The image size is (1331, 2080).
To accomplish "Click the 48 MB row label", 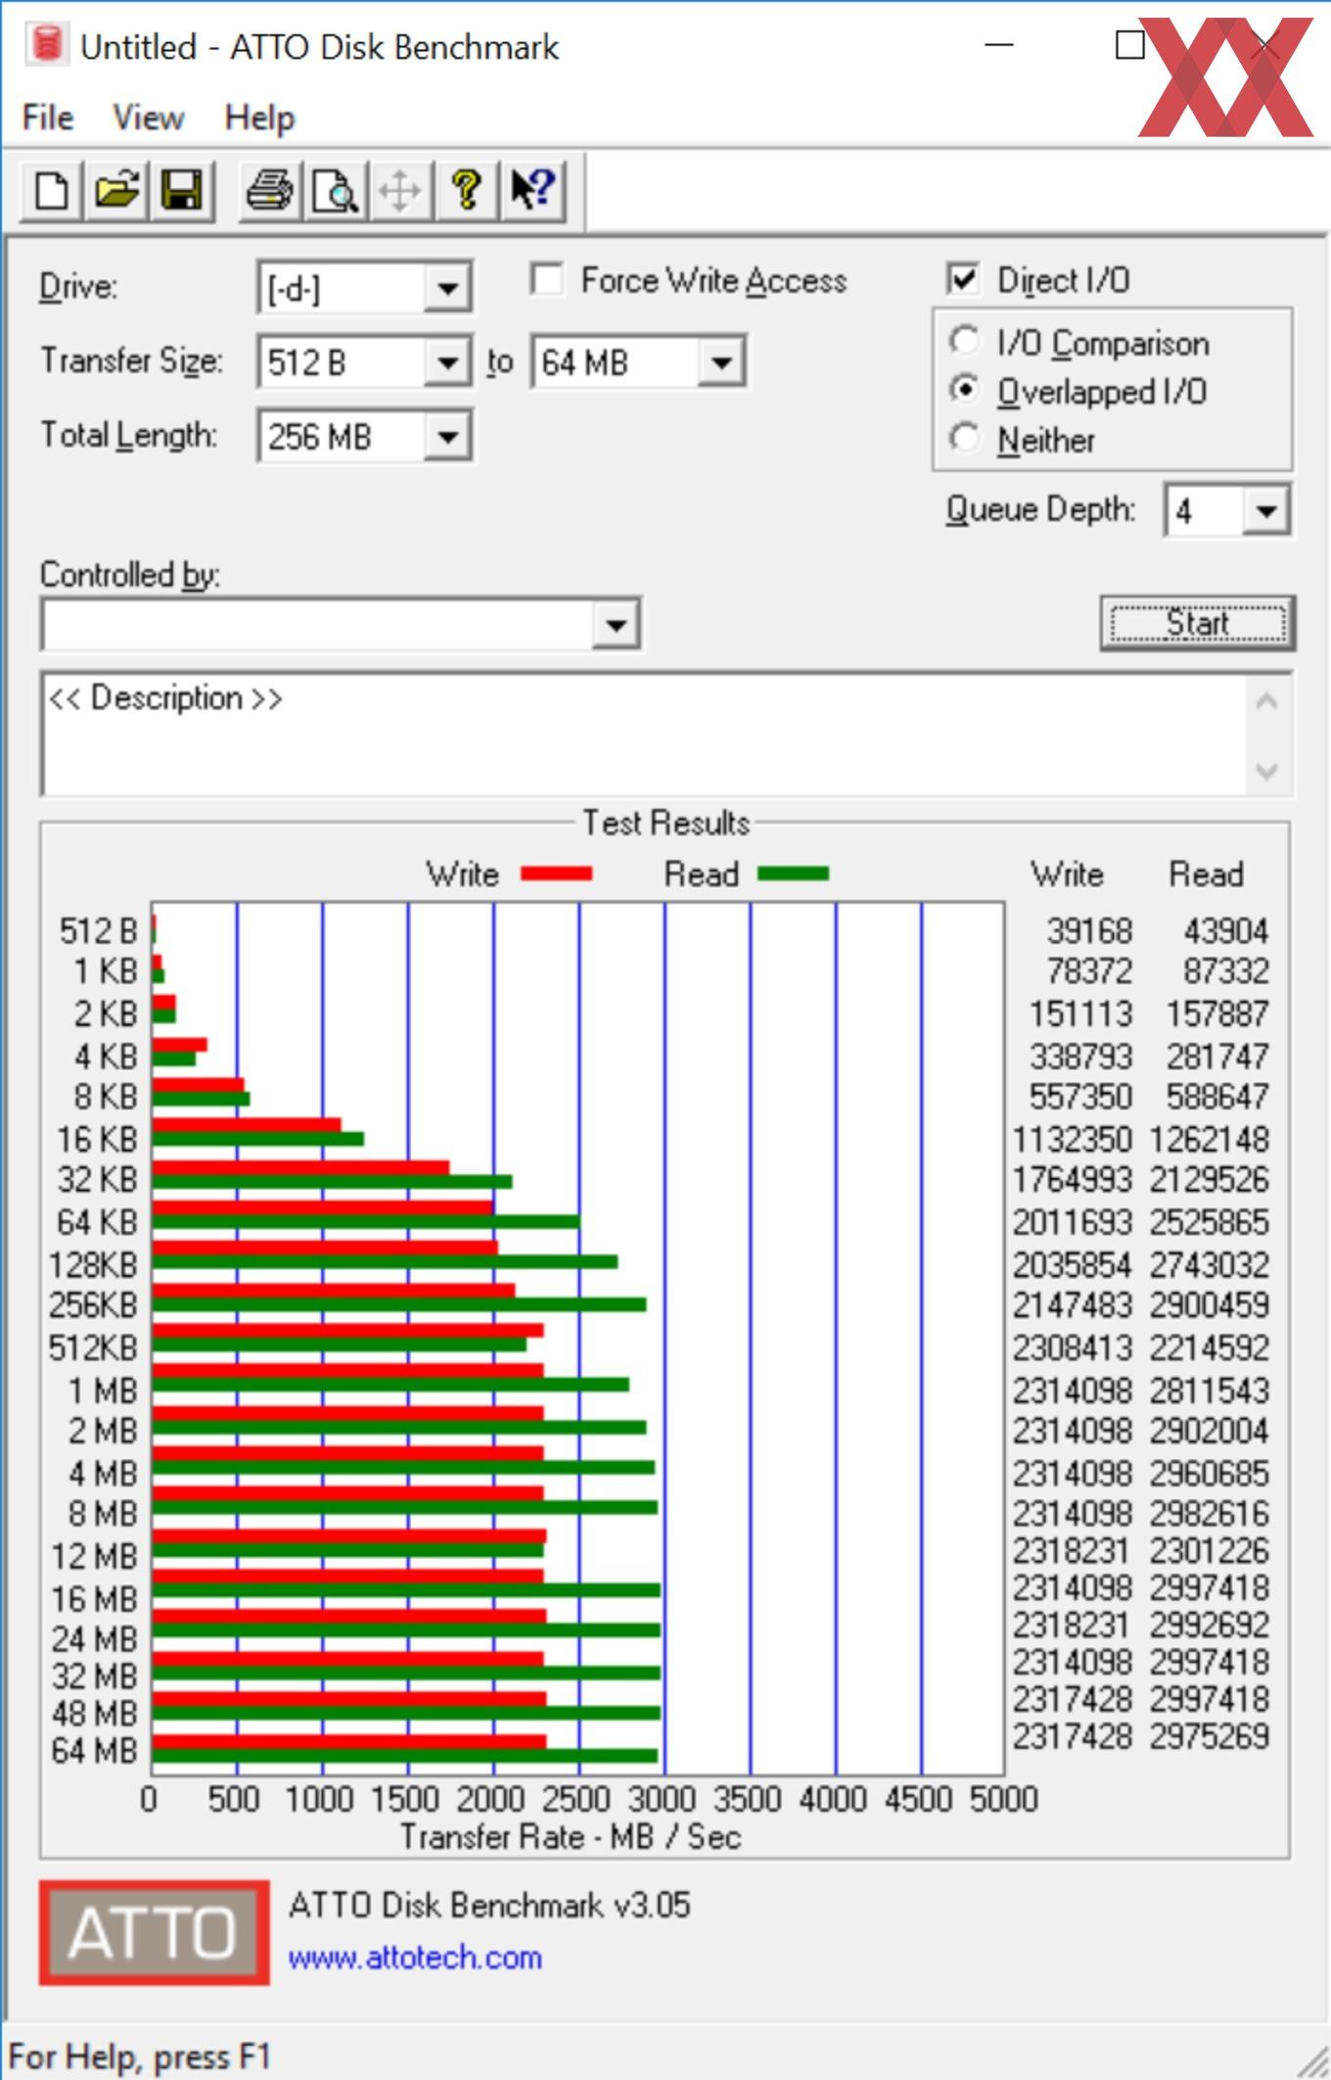I will click(94, 1713).
